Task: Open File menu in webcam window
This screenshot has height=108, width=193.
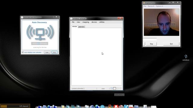Action: coord(145,6)
